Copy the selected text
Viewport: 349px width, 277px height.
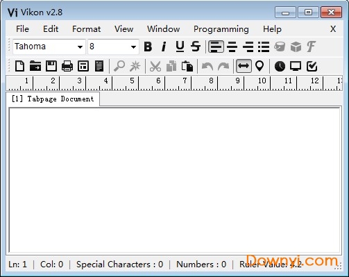171,66
